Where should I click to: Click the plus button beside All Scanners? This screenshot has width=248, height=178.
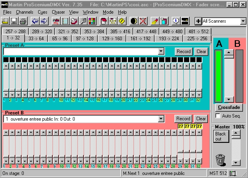tap(198, 21)
